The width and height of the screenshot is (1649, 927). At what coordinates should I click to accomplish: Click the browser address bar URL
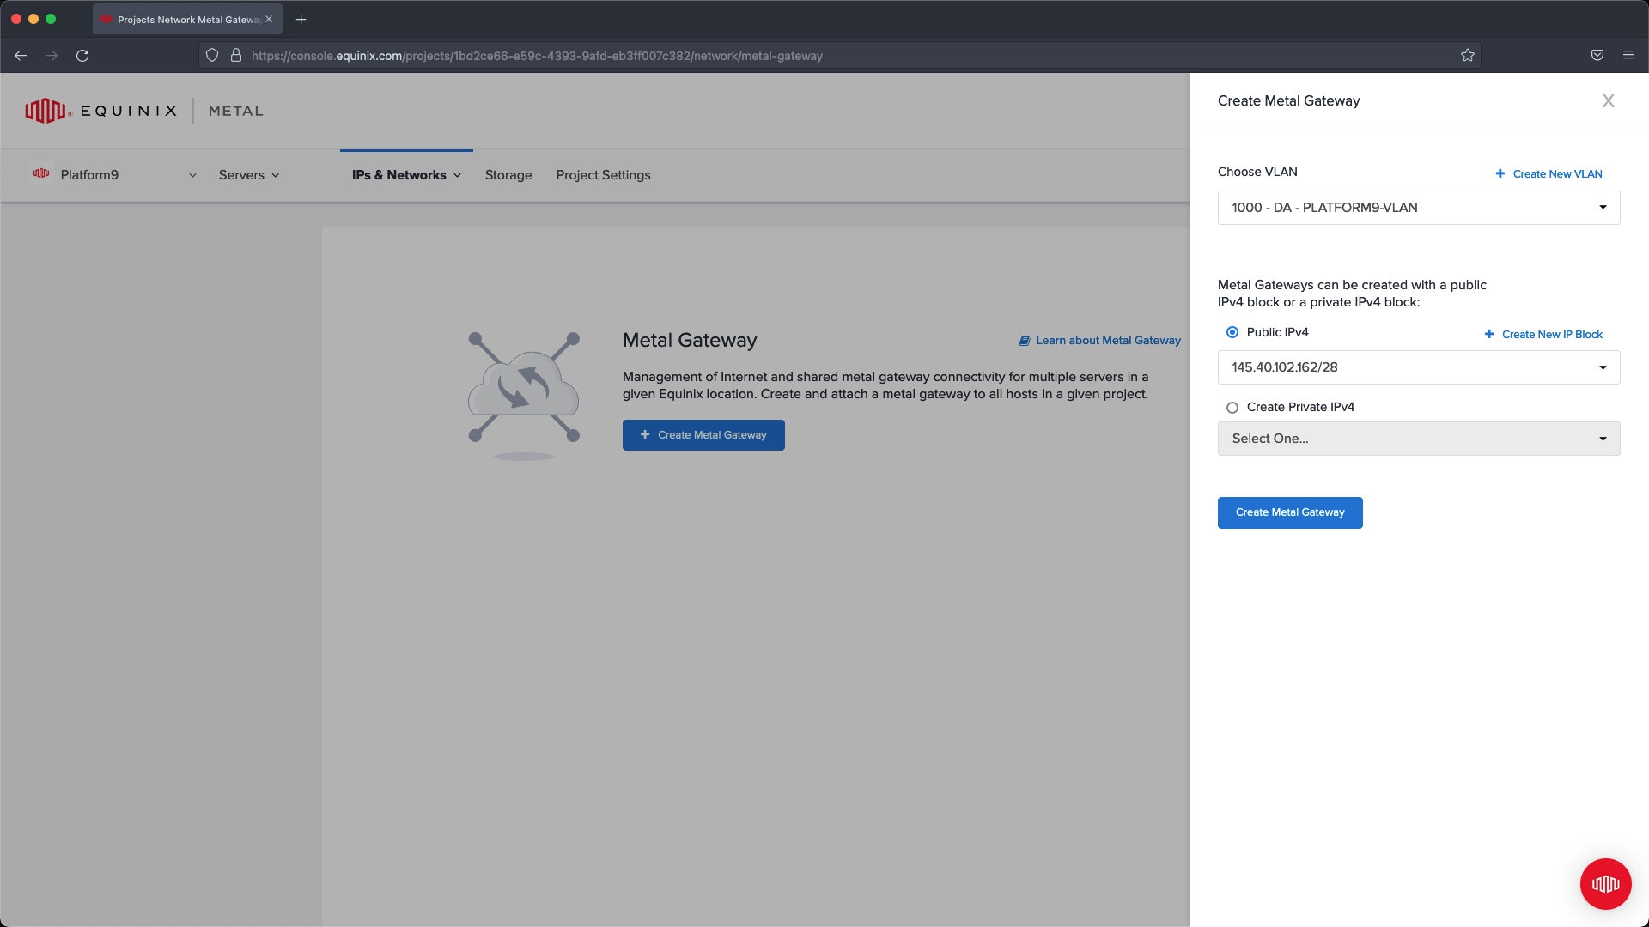tap(537, 56)
